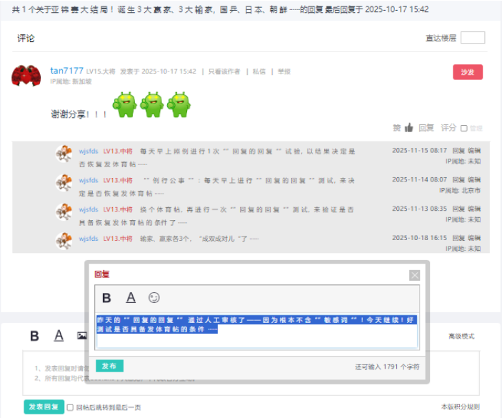This screenshot has height=418, width=502.
Task: Click the 直达楼层 floor number input
Action: (473, 38)
